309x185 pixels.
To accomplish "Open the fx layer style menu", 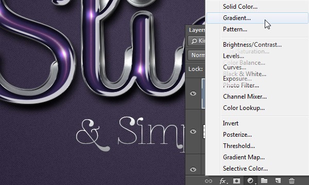I will 224,181.
